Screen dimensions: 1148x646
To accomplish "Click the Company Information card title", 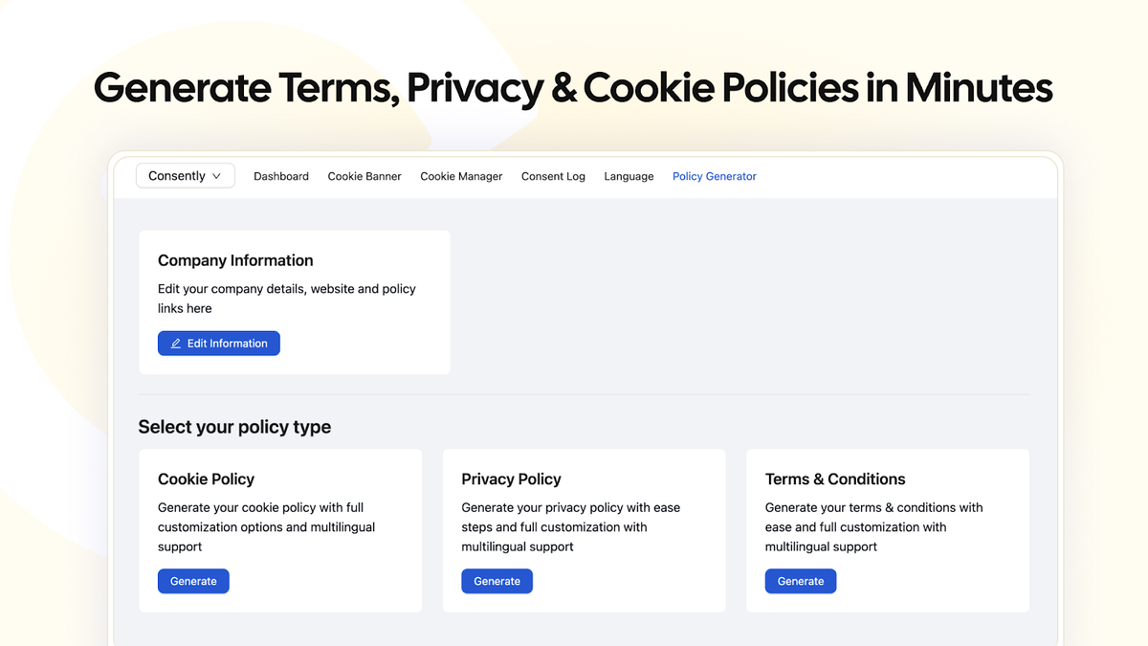I will pos(235,260).
